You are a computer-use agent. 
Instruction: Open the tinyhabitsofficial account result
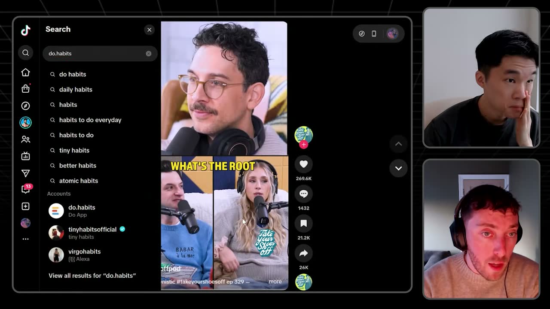tap(100, 233)
